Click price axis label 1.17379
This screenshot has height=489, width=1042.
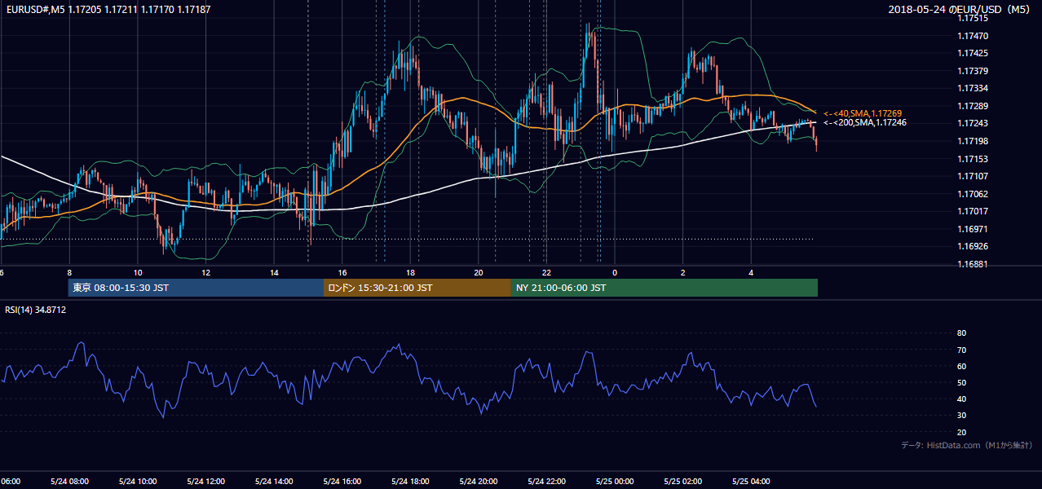(x=973, y=71)
